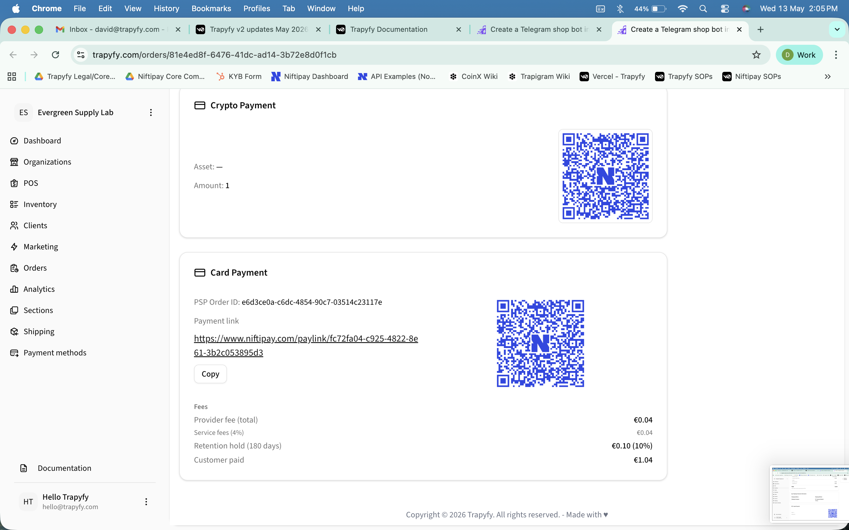Viewport: 849px width, 530px height.
Task: Open the Trapyfy SOPs bookmark
Action: pos(684,77)
